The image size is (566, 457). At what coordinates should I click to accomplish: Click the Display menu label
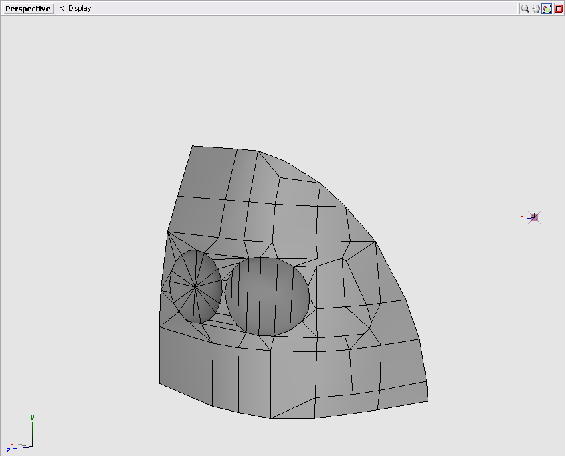tap(80, 8)
